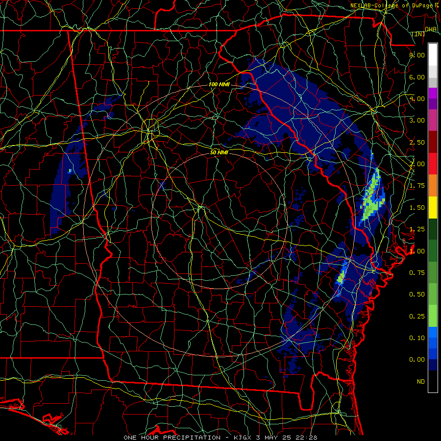Click the '8.00' scale value

pyautogui.click(x=417, y=55)
